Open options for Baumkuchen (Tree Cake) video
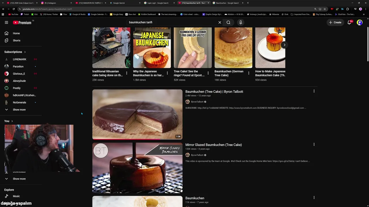The width and height of the screenshot is (369, 207). click(x=314, y=91)
